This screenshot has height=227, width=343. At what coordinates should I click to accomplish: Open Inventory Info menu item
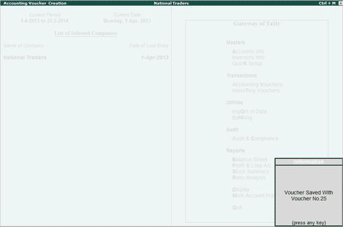coord(248,57)
